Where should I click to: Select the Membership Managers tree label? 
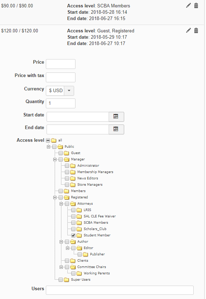coord(95,172)
